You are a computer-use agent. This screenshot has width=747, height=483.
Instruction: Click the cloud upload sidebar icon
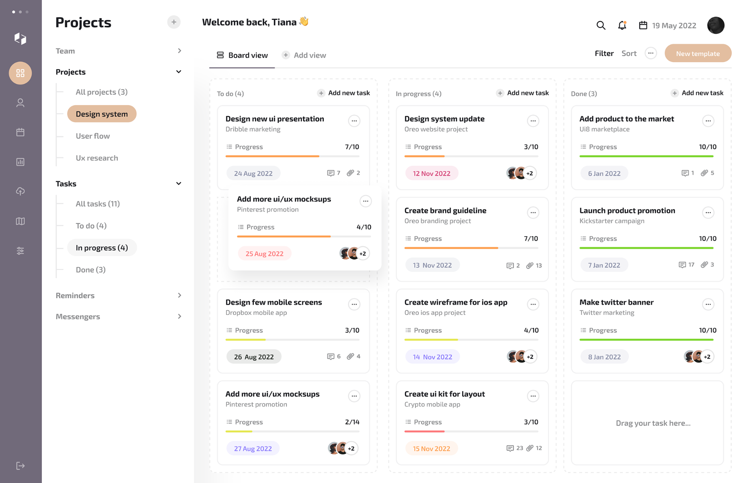pyautogui.click(x=20, y=191)
